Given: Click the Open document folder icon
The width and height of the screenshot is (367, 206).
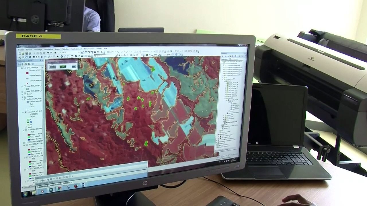Looking at the screenshot, I should tap(23, 54).
